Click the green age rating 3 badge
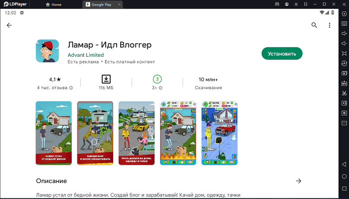This screenshot has width=349, height=199. (157, 79)
